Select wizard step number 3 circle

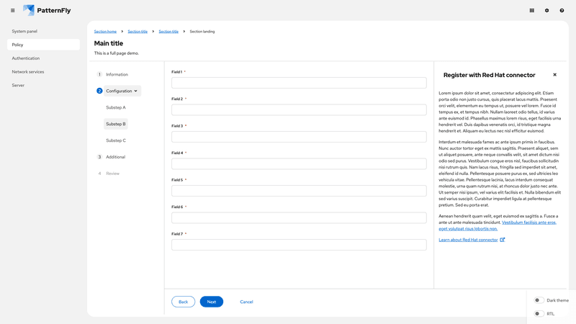click(99, 157)
